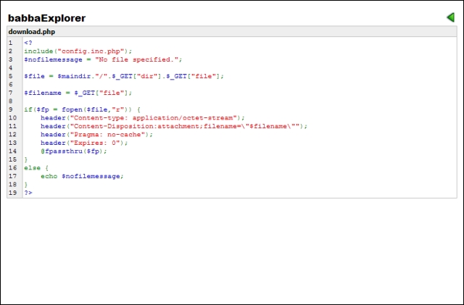Click the else keyword on line 16
The image size is (464, 305).
click(x=30, y=167)
